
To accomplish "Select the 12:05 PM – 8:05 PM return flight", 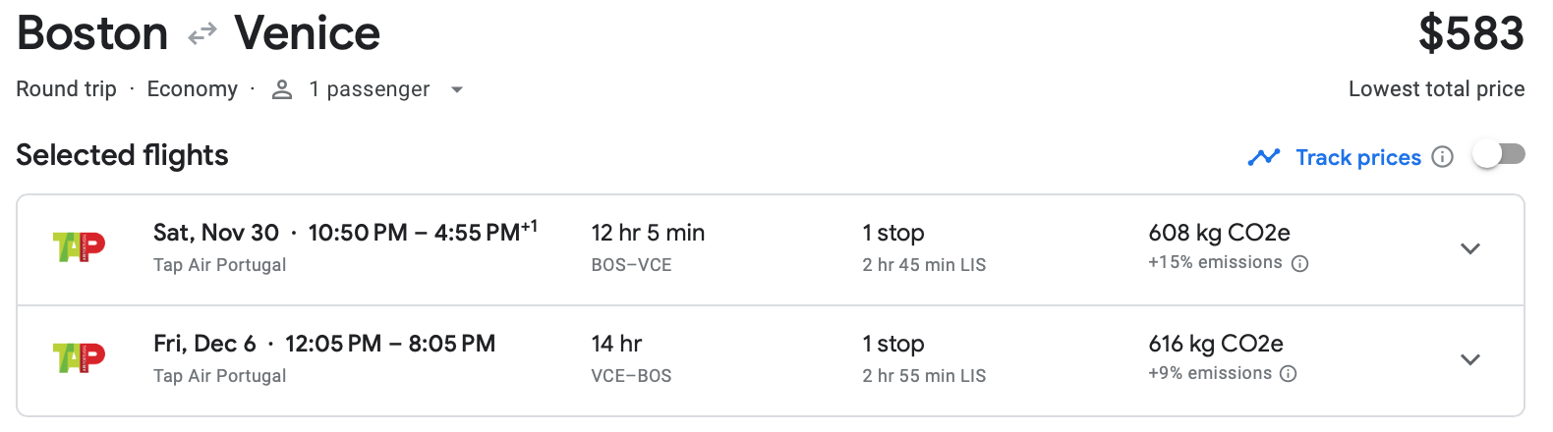I will (390, 344).
